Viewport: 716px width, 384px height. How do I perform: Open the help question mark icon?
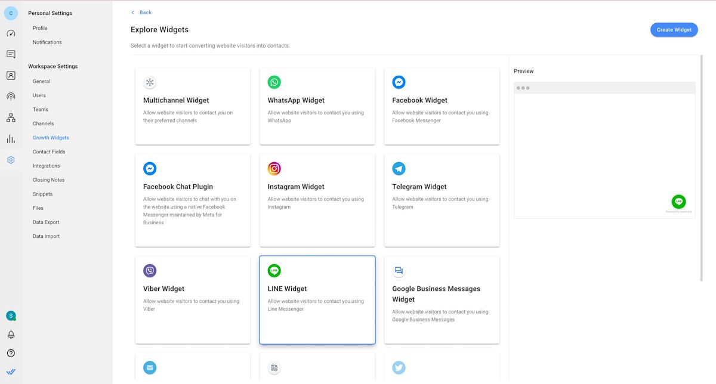(11, 353)
